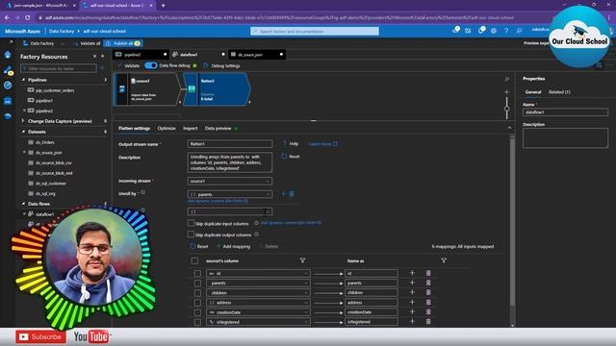
Task: Open the Author pencil icon in sidebar
Action: [8, 70]
